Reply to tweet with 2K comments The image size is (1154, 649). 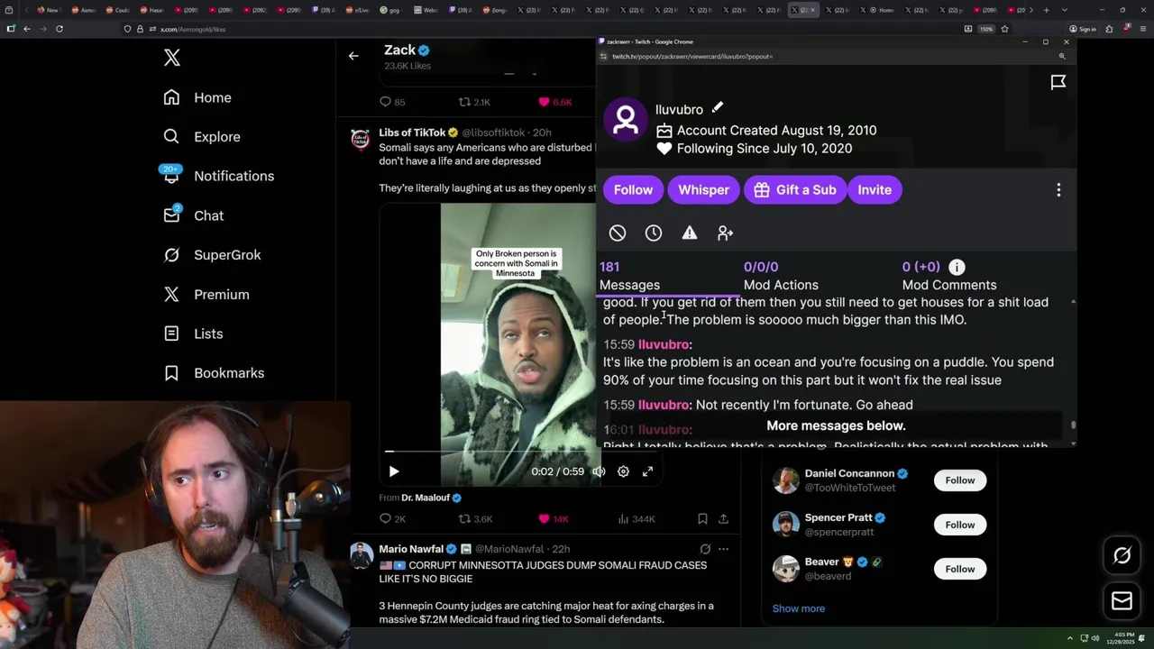point(393,519)
